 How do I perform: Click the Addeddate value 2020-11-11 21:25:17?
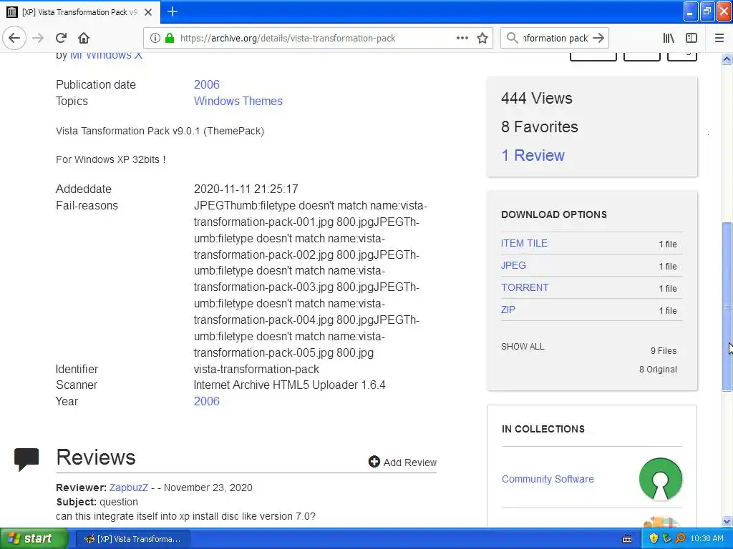pos(246,189)
